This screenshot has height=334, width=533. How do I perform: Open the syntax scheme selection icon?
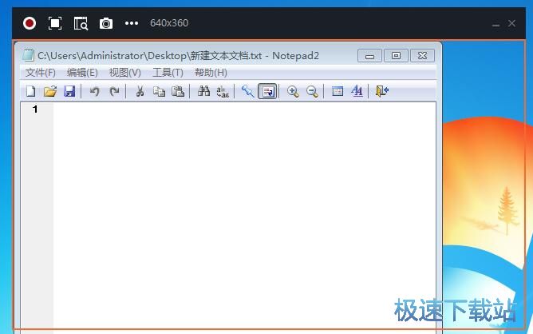click(338, 91)
